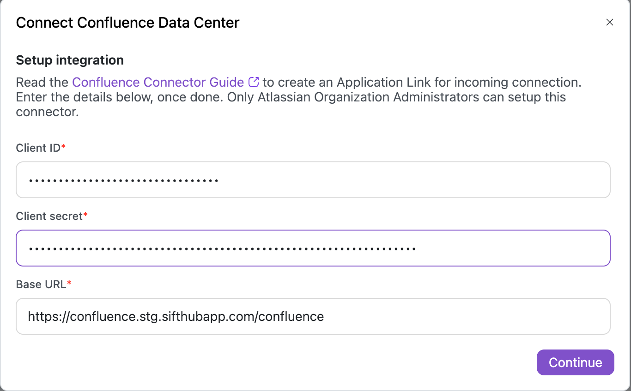Click the red asterisk beside Client secret
Screen dimensions: 631x391
click(85, 215)
